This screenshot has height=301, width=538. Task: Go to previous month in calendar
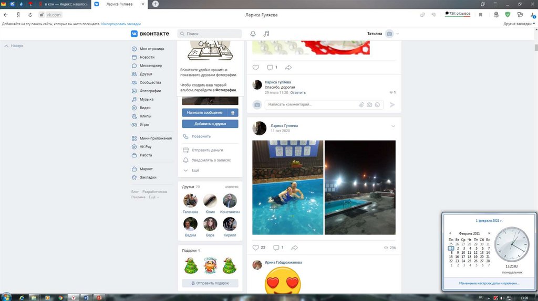coord(450,233)
